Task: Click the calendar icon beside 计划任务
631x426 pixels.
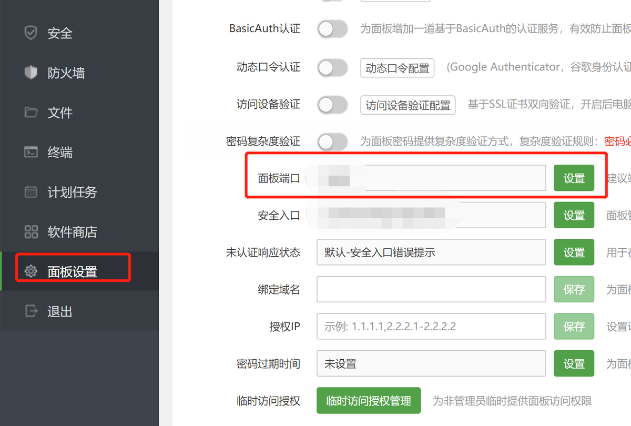Action: pyautogui.click(x=31, y=192)
